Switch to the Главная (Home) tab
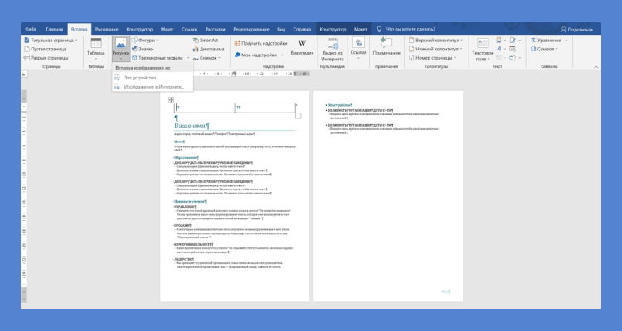Viewport: 622px width, 331px height. click(56, 28)
